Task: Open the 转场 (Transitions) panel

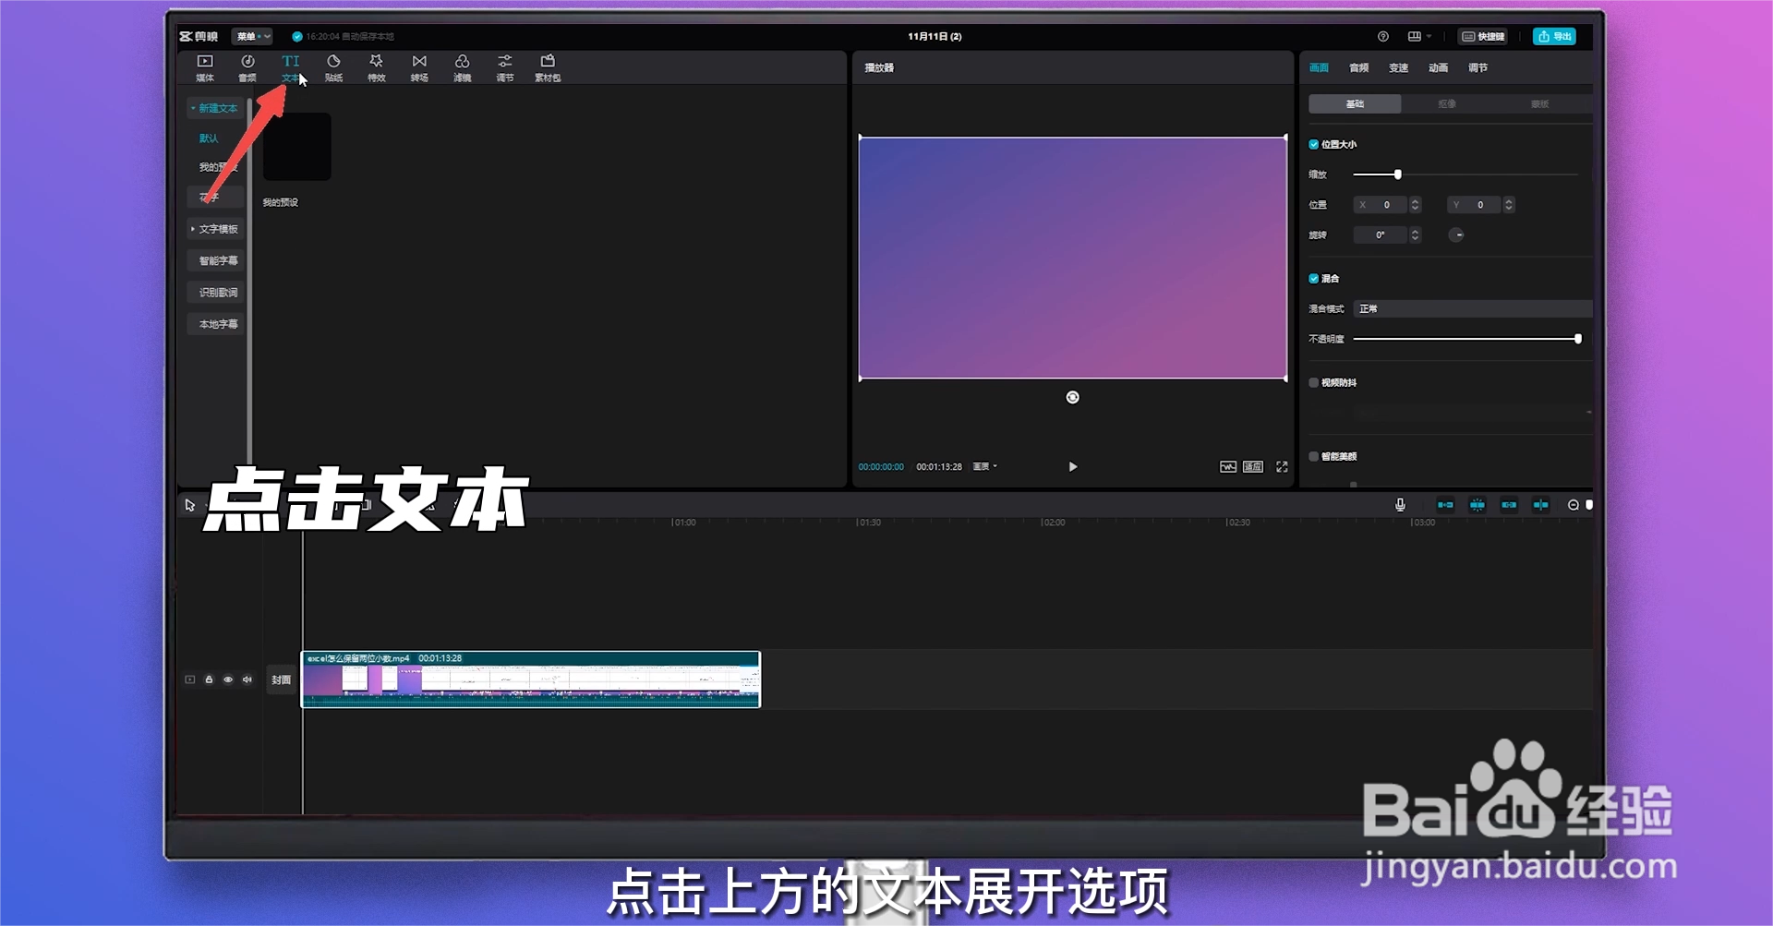Action: pos(419,67)
